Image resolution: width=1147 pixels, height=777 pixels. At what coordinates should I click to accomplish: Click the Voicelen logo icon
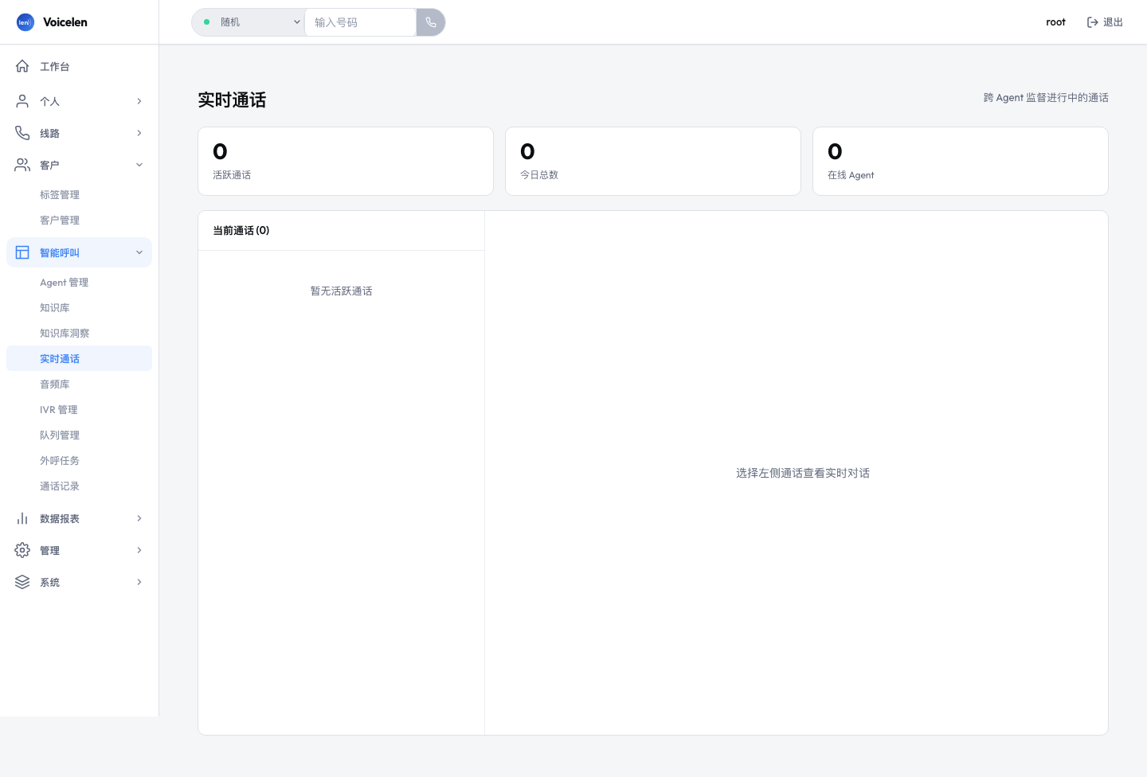click(25, 22)
